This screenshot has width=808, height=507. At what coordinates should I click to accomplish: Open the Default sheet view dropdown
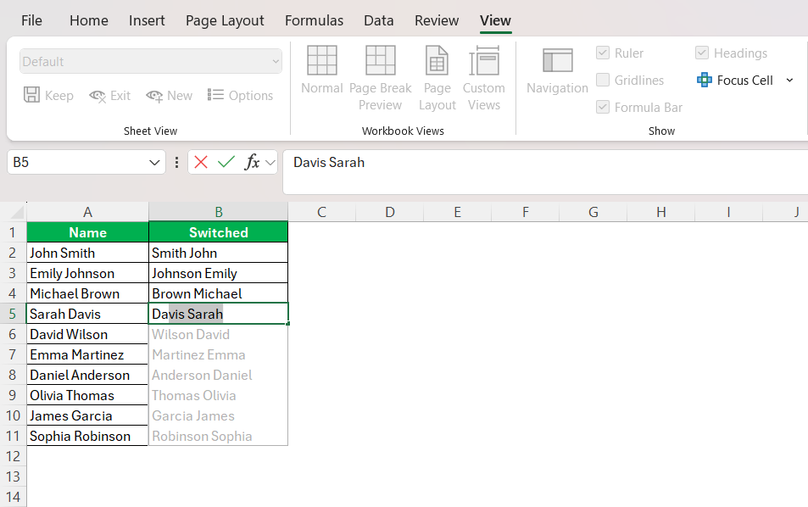[150, 61]
